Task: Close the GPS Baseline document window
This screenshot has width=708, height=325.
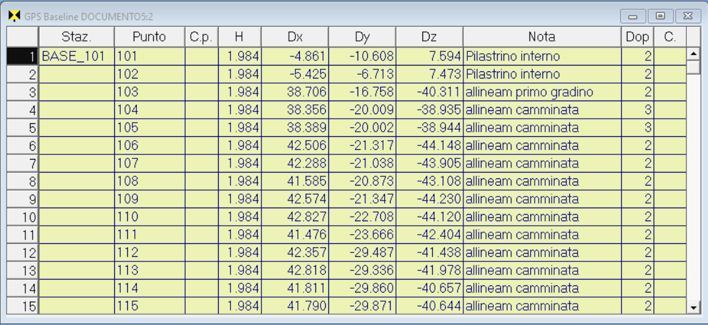Action: click(688, 16)
